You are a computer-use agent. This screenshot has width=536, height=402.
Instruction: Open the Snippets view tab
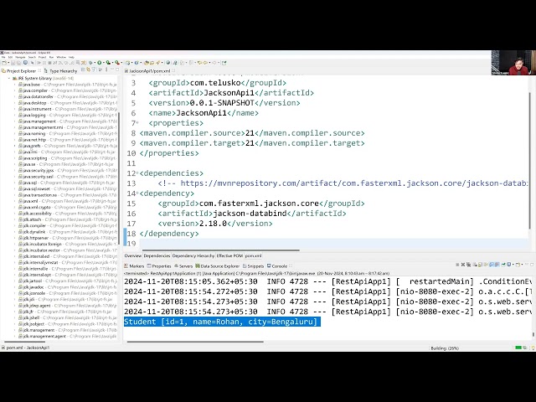pyautogui.click(x=253, y=266)
